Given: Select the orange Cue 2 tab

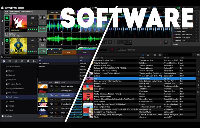Looking at the screenshot, I should pos(69,52).
